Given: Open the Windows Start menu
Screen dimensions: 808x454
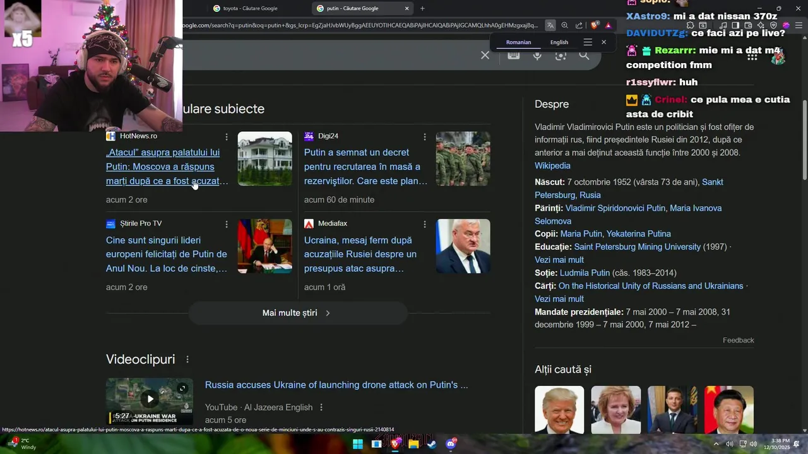Looking at the screenshot, I should pos(357,444).
